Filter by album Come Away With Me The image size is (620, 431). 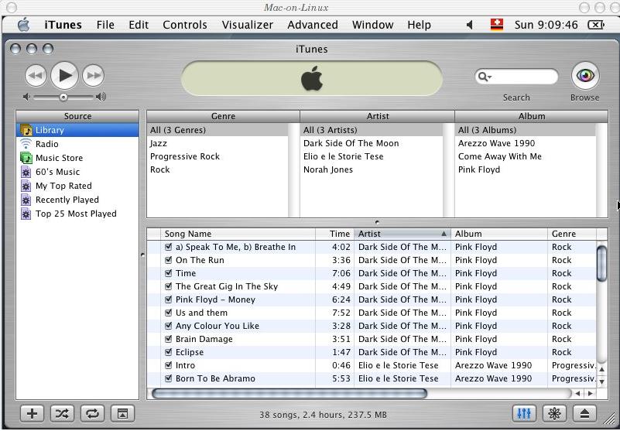(x=526, y=156)
